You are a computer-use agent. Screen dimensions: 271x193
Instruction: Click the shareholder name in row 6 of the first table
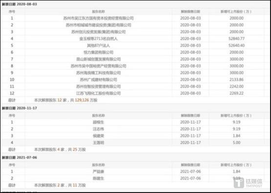98,52
